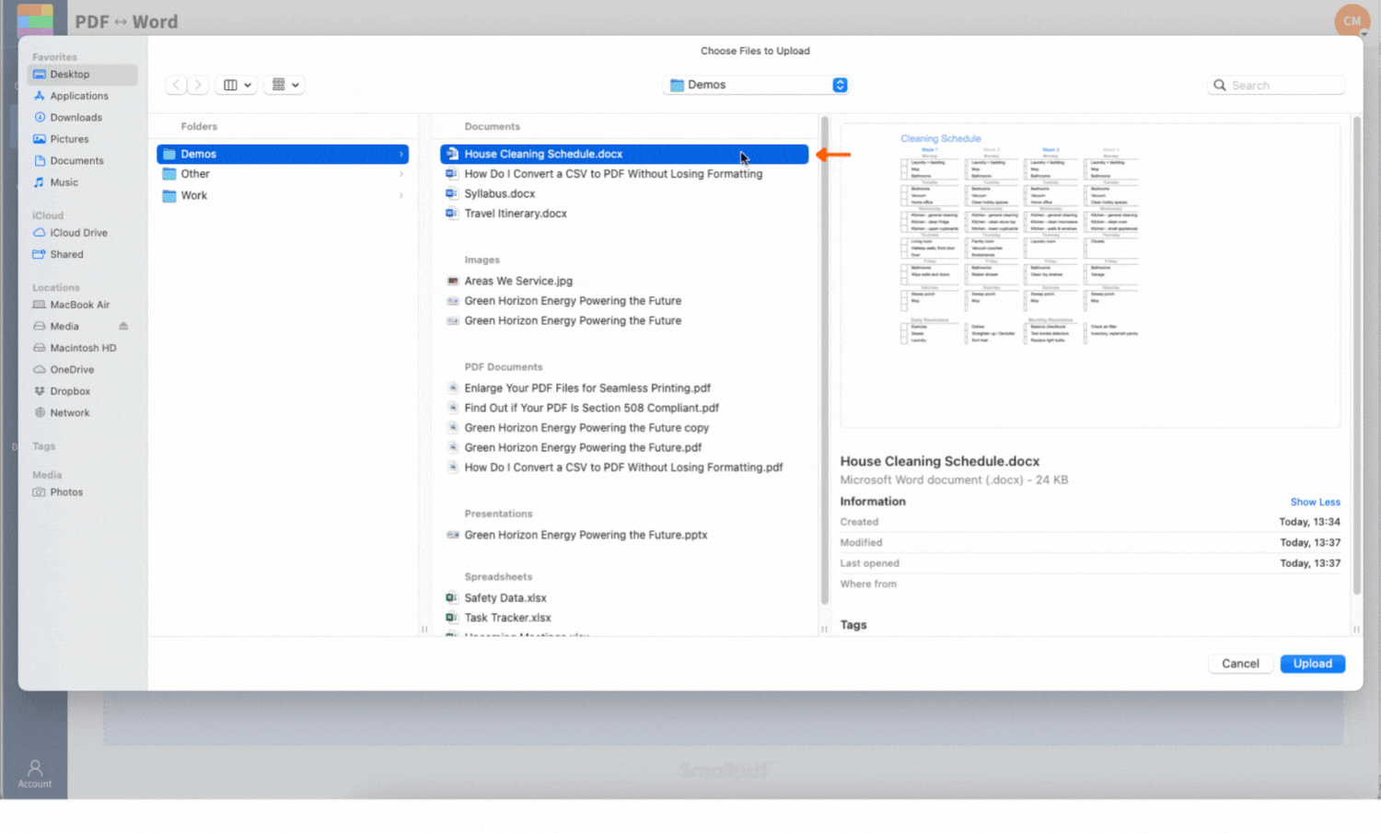The image size is (1381, 833).
Task: Select Network under Locations
Action: [x=69, y=412]
